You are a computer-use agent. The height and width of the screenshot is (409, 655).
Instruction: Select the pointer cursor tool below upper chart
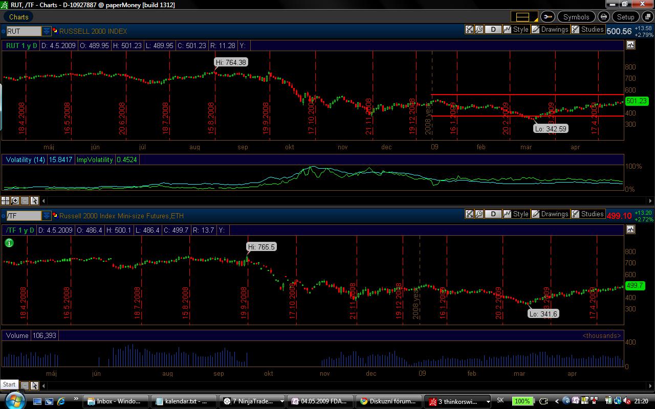pyautogui.click(x=34, y=201)
